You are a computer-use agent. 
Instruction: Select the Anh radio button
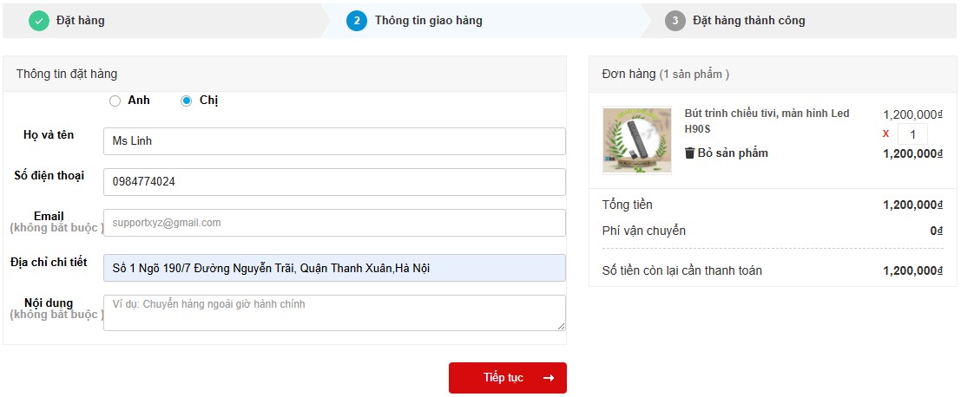[x=115, y=101]
